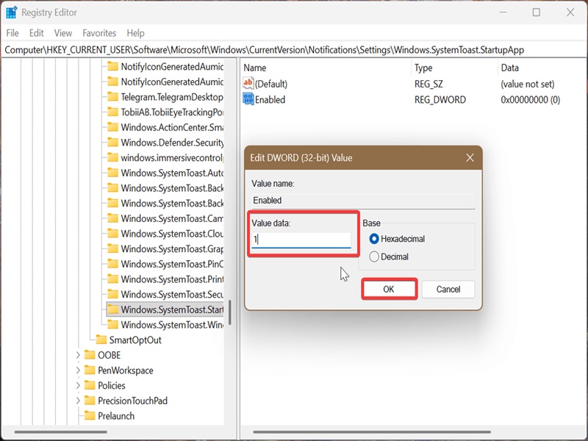Cancel the Edit DWORD dialog
The height and width of the screenshot is (441, 588).
448,289
